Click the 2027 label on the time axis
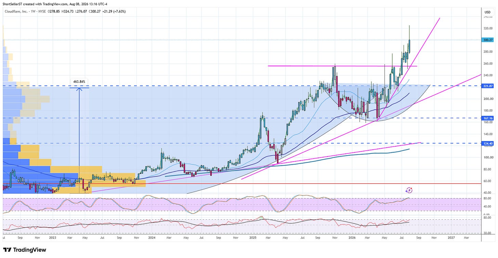Screen dimensions: 498x258 pyautogui.click(x=451, y=237)
